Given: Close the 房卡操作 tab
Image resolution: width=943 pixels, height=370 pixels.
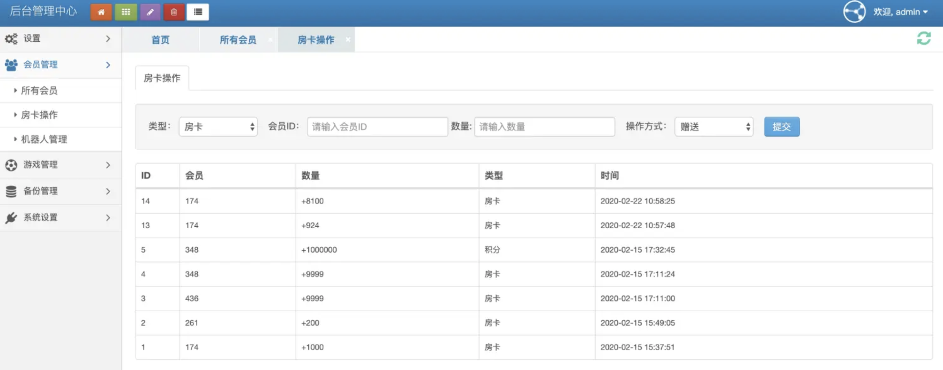Looking at the screenshot, I should point(348,39).
